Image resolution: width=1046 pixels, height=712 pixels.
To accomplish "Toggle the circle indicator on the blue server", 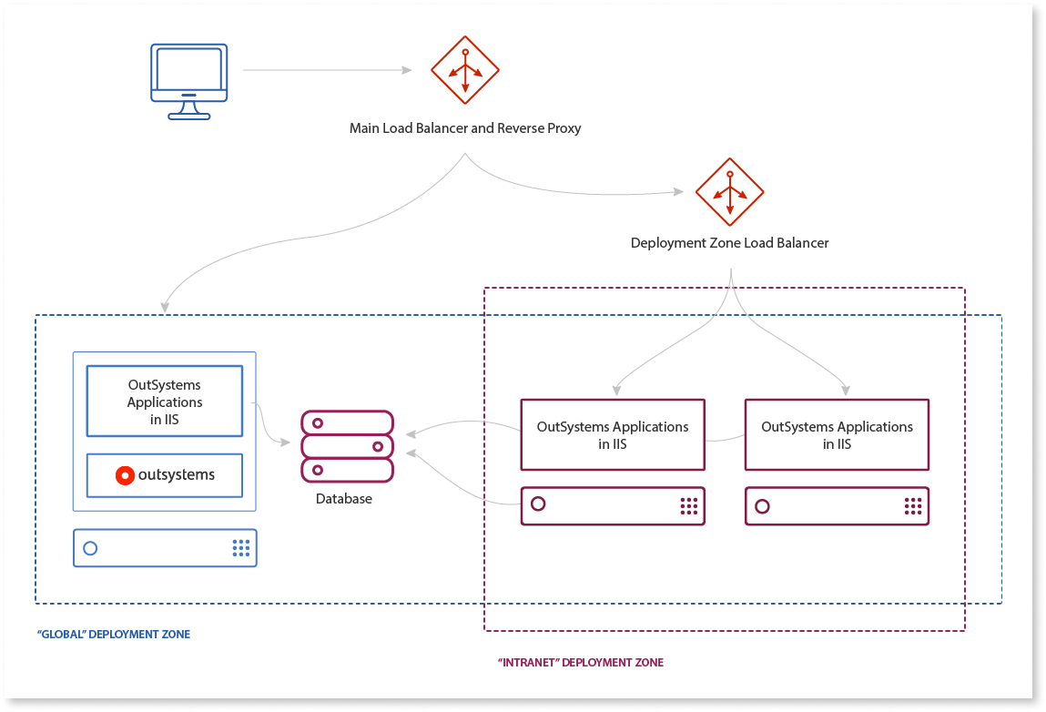I will coord(90,548).
